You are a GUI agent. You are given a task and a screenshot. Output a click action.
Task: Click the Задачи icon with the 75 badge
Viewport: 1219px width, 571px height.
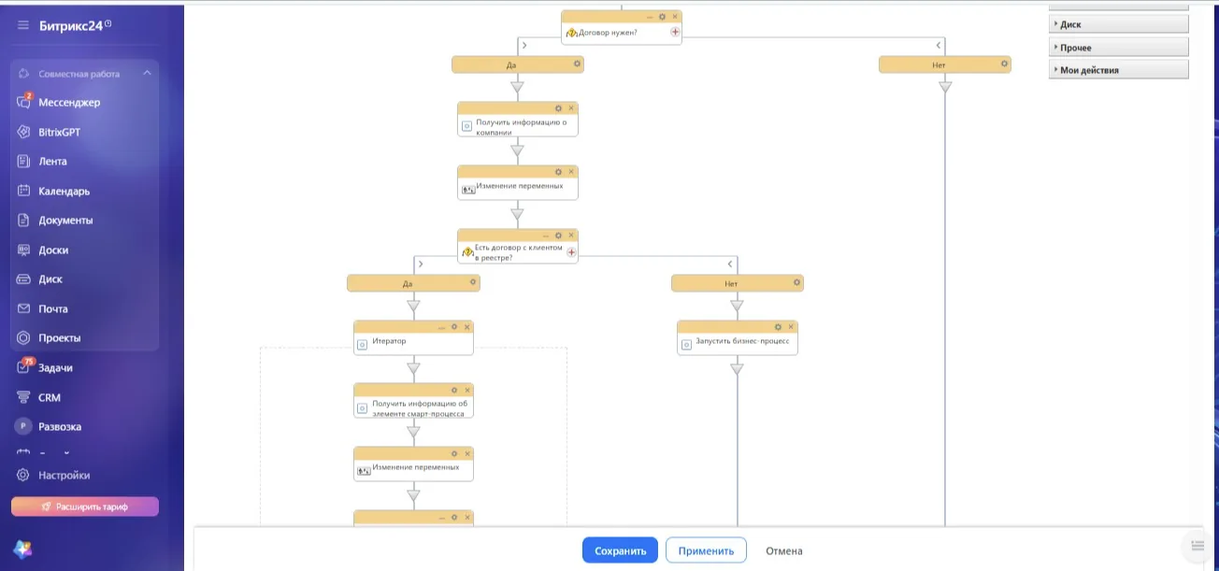[24, 367]
